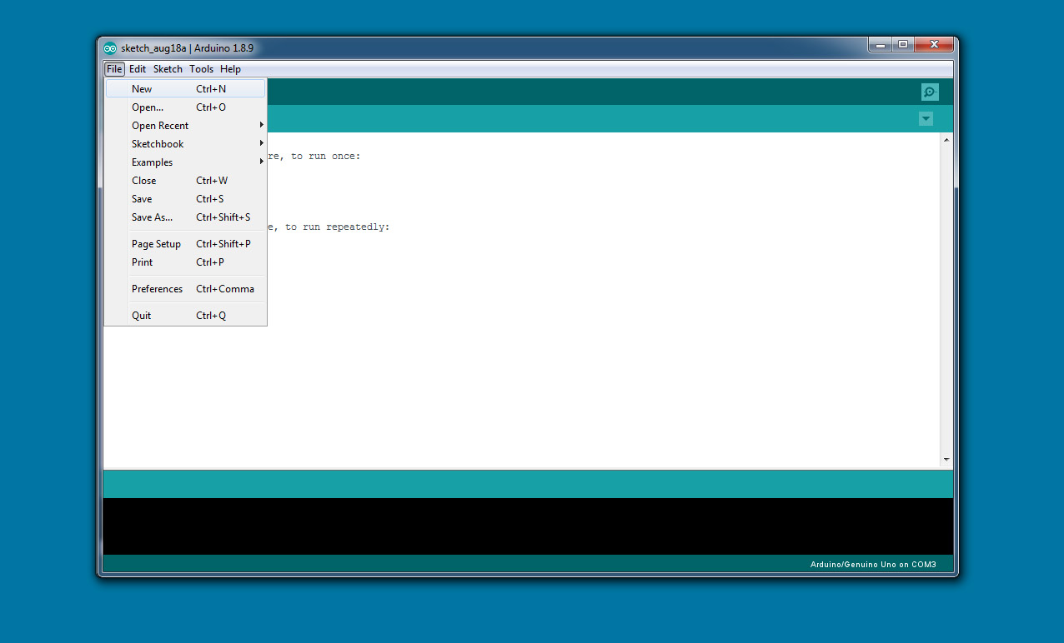
Task: Click the black console output area
Action: point(528,526)
